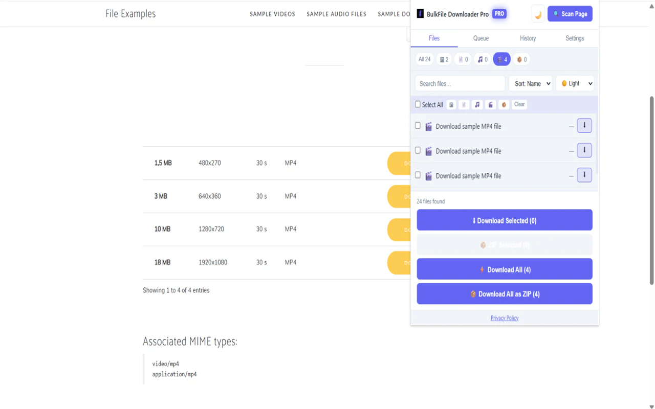Click the 'application/mp4' MIME type text
655x409 pixels.
coord(174,374)
